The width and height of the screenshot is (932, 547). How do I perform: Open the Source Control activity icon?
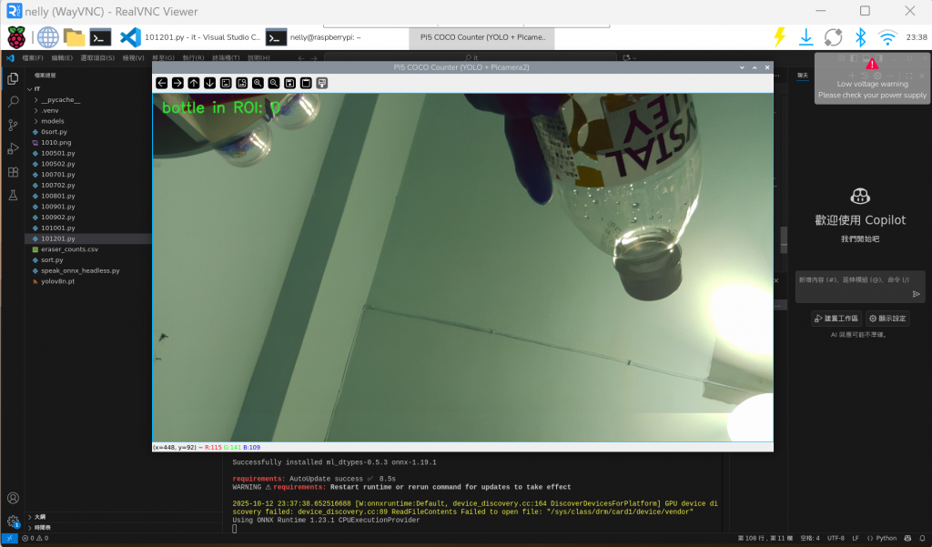click(13, 125)
